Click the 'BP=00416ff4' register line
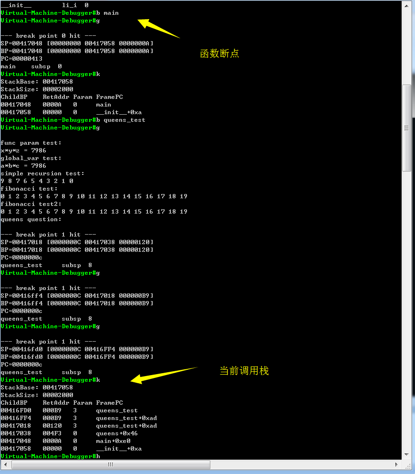 coord(77,303)
